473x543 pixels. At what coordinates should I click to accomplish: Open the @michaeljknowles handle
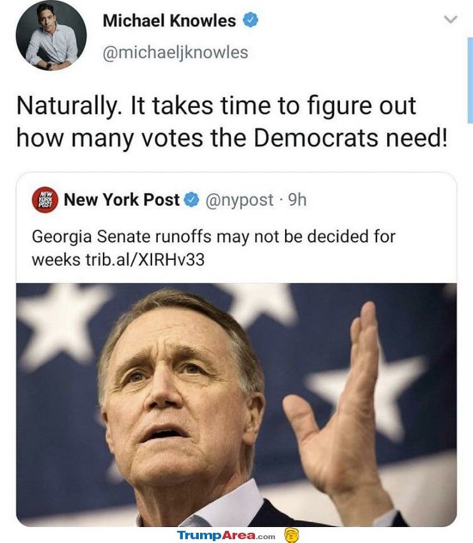174,52
